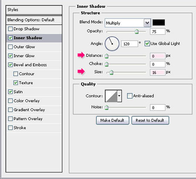Click the Make Default button
196x179 pixels.
click(x=112, y=120)
